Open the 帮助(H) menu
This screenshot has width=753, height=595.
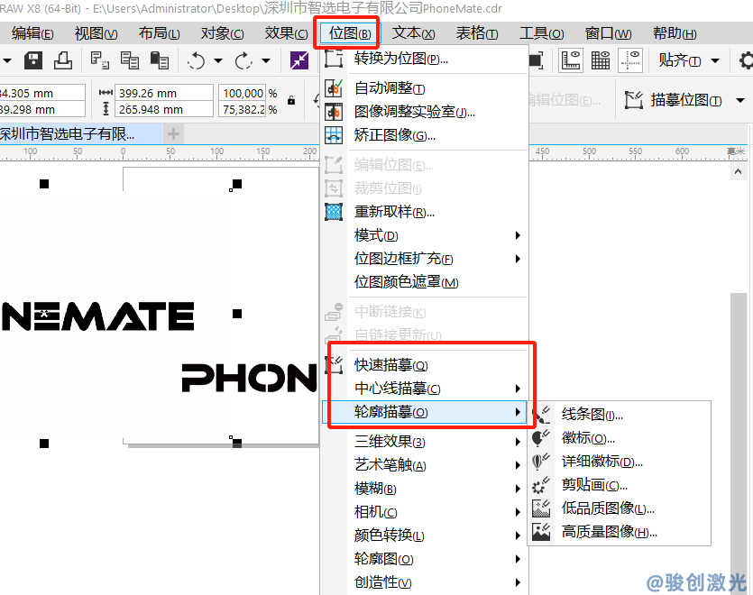pos(675,33)
